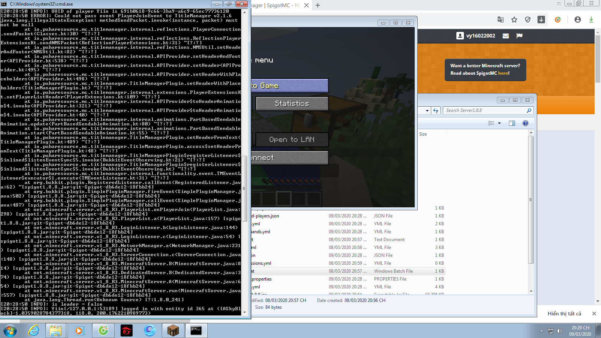Switch to Minecraft on the taskbar
Viewport: 601px width, 338px height.
pos(173,330)
